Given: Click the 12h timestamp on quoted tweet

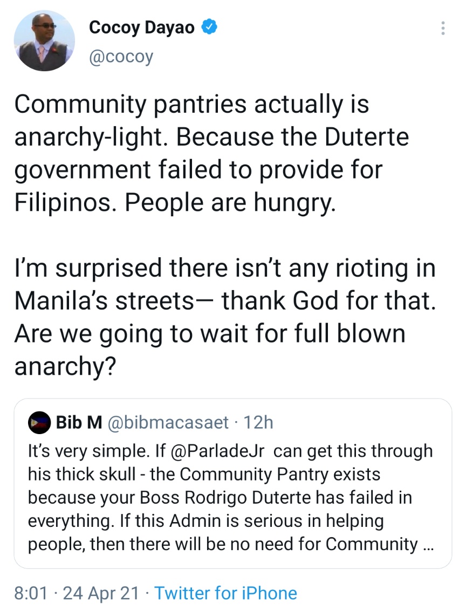Looking at the screenshot, I should (x=258, y=423).
